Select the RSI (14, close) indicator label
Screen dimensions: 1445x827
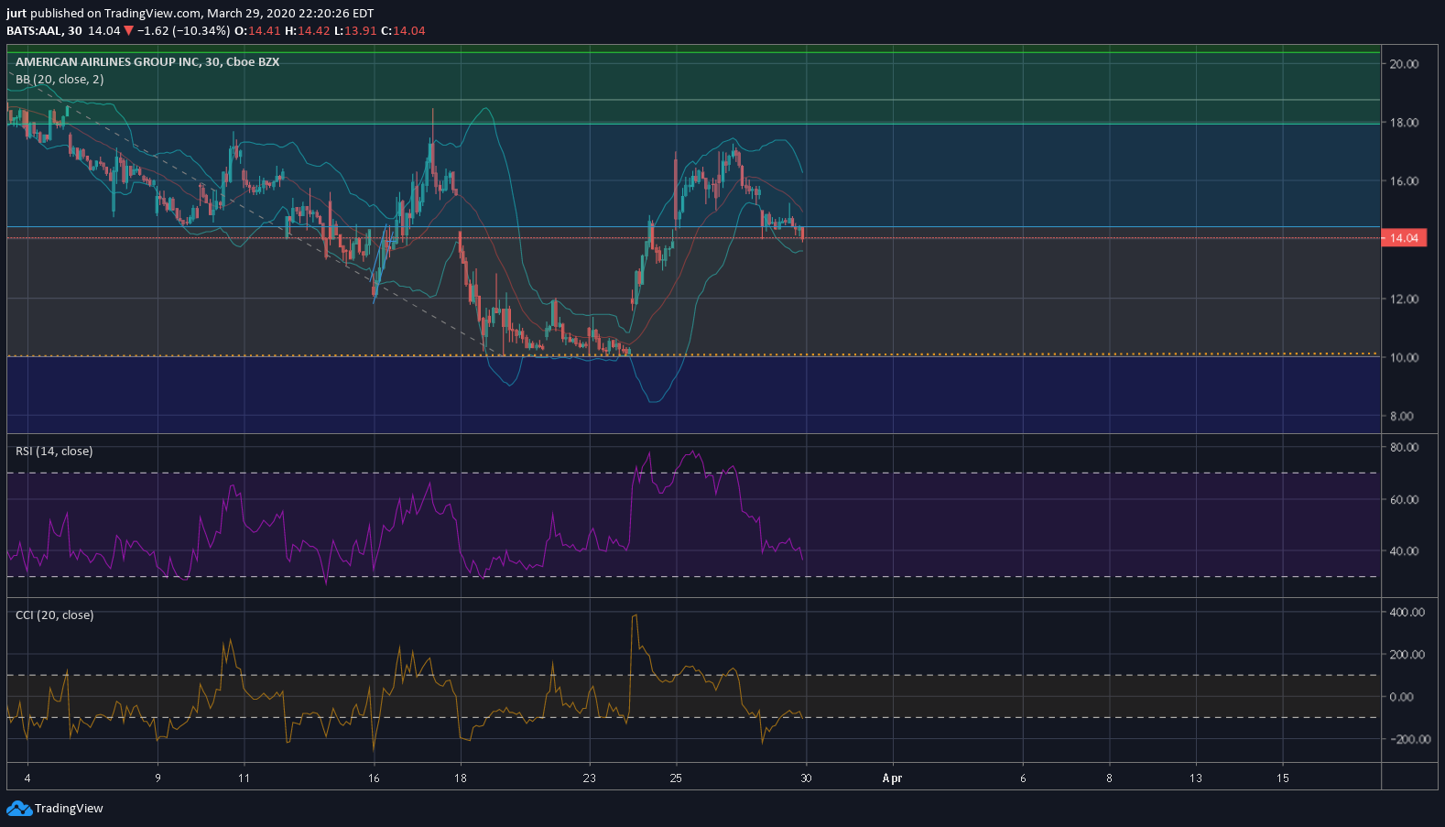[x=54, y=452]
